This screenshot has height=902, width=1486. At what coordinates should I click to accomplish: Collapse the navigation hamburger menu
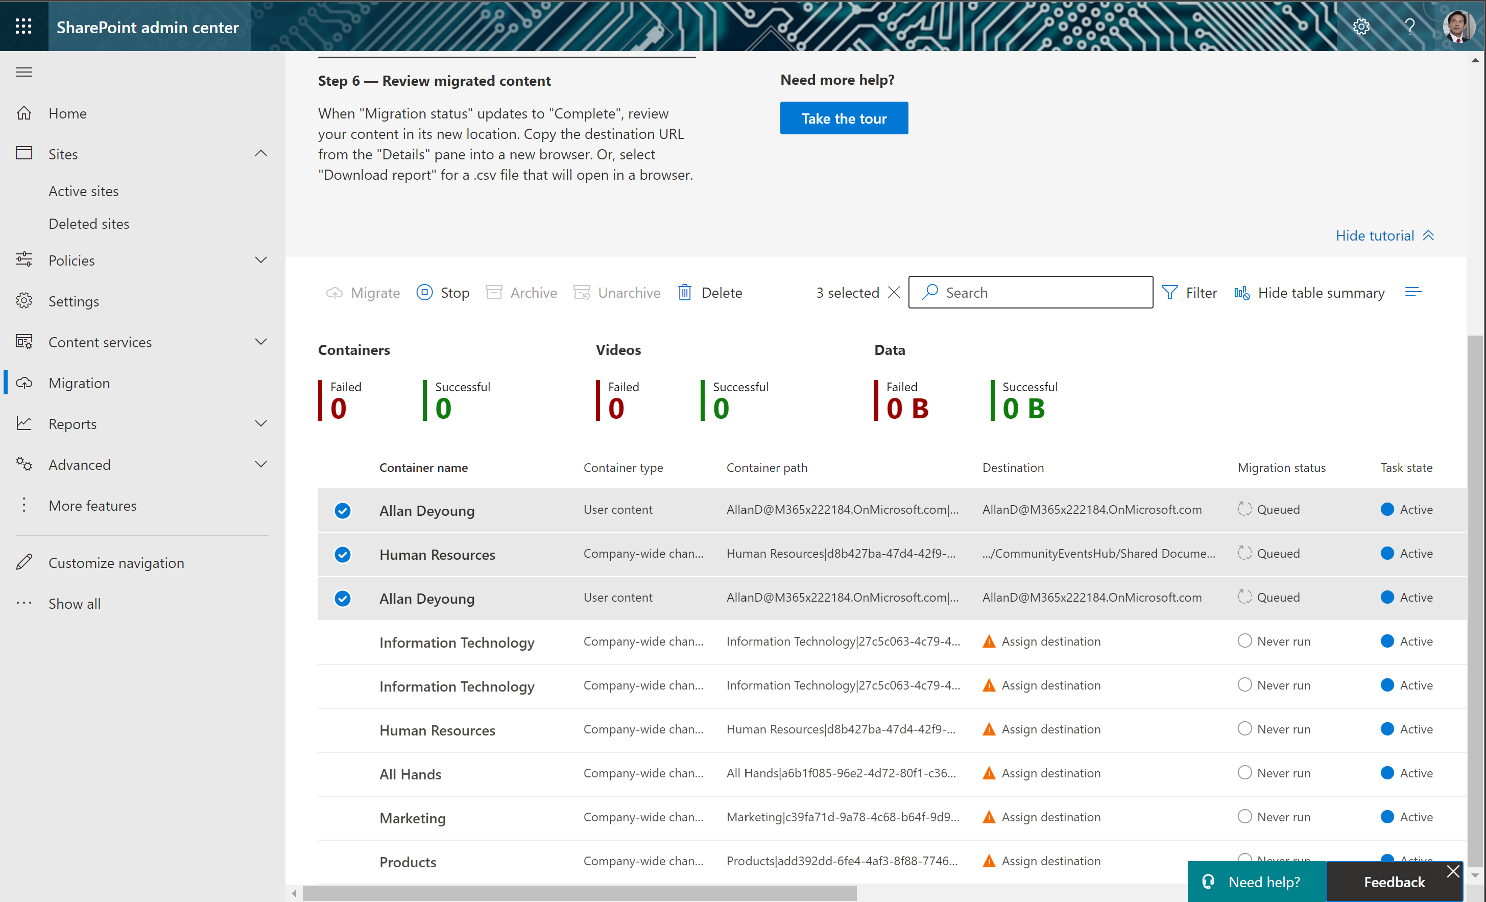[x=24, y=73]
